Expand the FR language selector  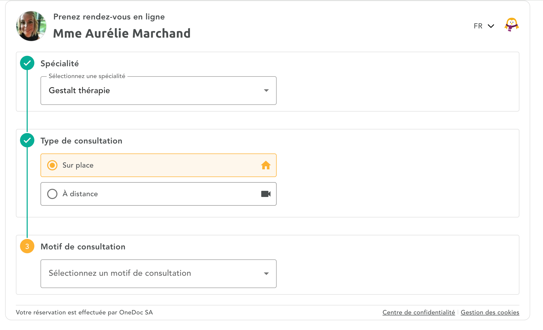pyautogui.click(x=478, y=26)
